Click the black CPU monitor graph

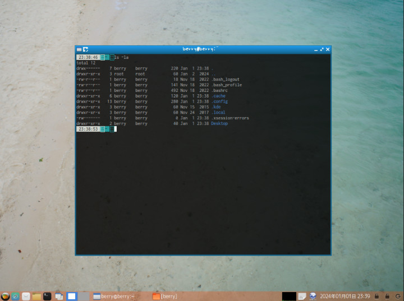(289, 296)
